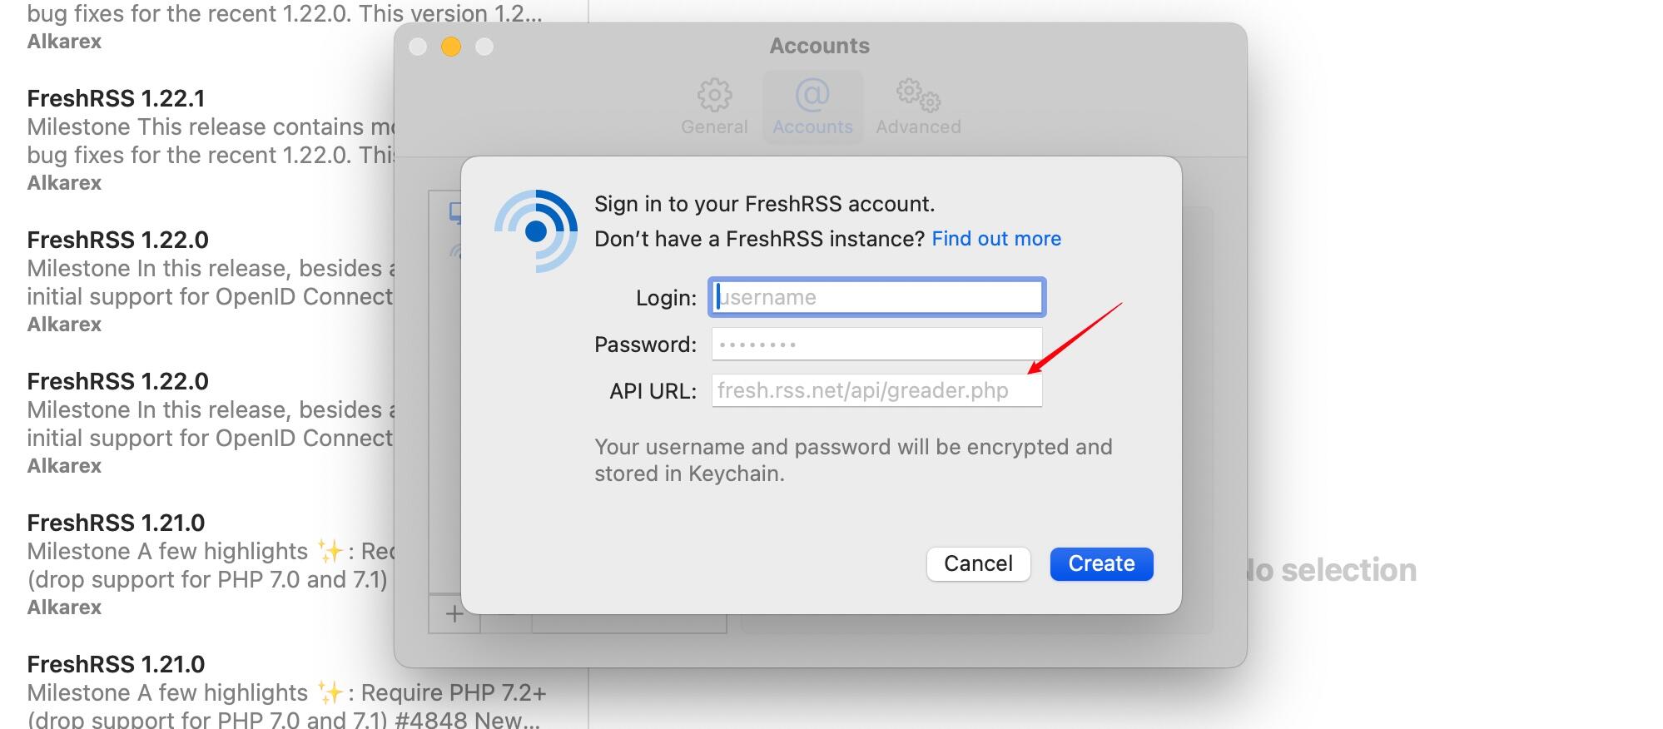This screenshot has height=729, width=1663.
Task: Cancel the FreshRSS sign-in dialog
Action: (978, 563)
